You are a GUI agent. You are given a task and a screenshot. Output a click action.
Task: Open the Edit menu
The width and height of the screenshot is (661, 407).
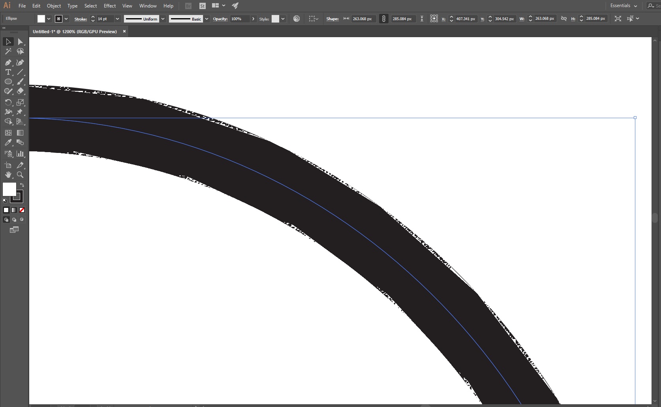(36, 6)
